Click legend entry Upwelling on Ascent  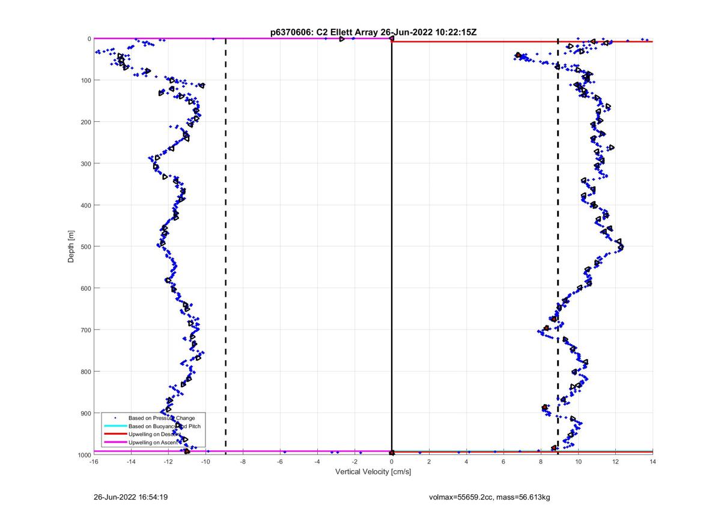[153, 443]
